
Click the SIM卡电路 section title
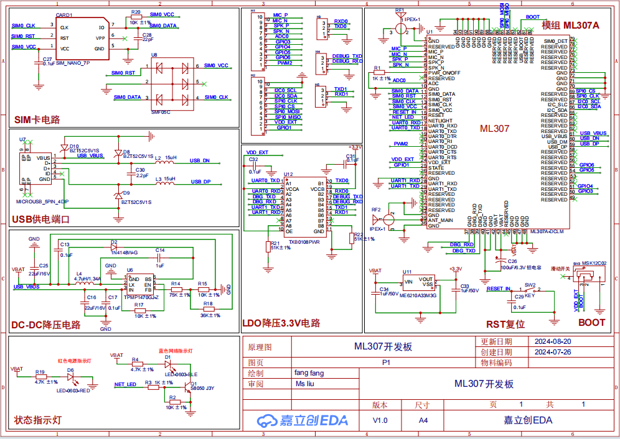pyautogui.click(x=37, y=120)
